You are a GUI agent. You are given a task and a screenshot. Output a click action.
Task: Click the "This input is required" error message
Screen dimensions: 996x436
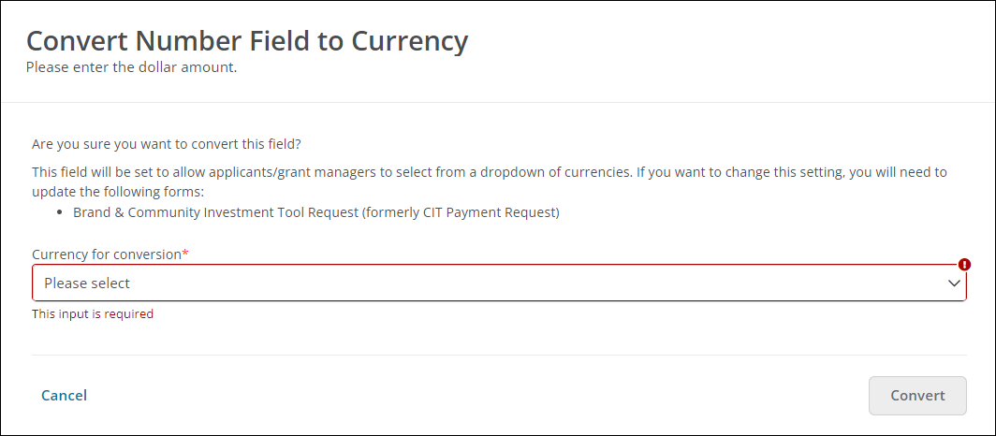tap(92, 314)
